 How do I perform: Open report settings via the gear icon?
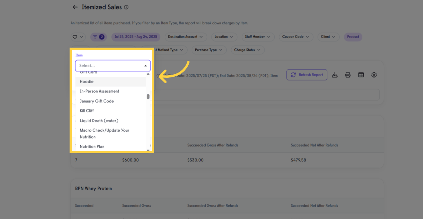click(x=374, y=75)
